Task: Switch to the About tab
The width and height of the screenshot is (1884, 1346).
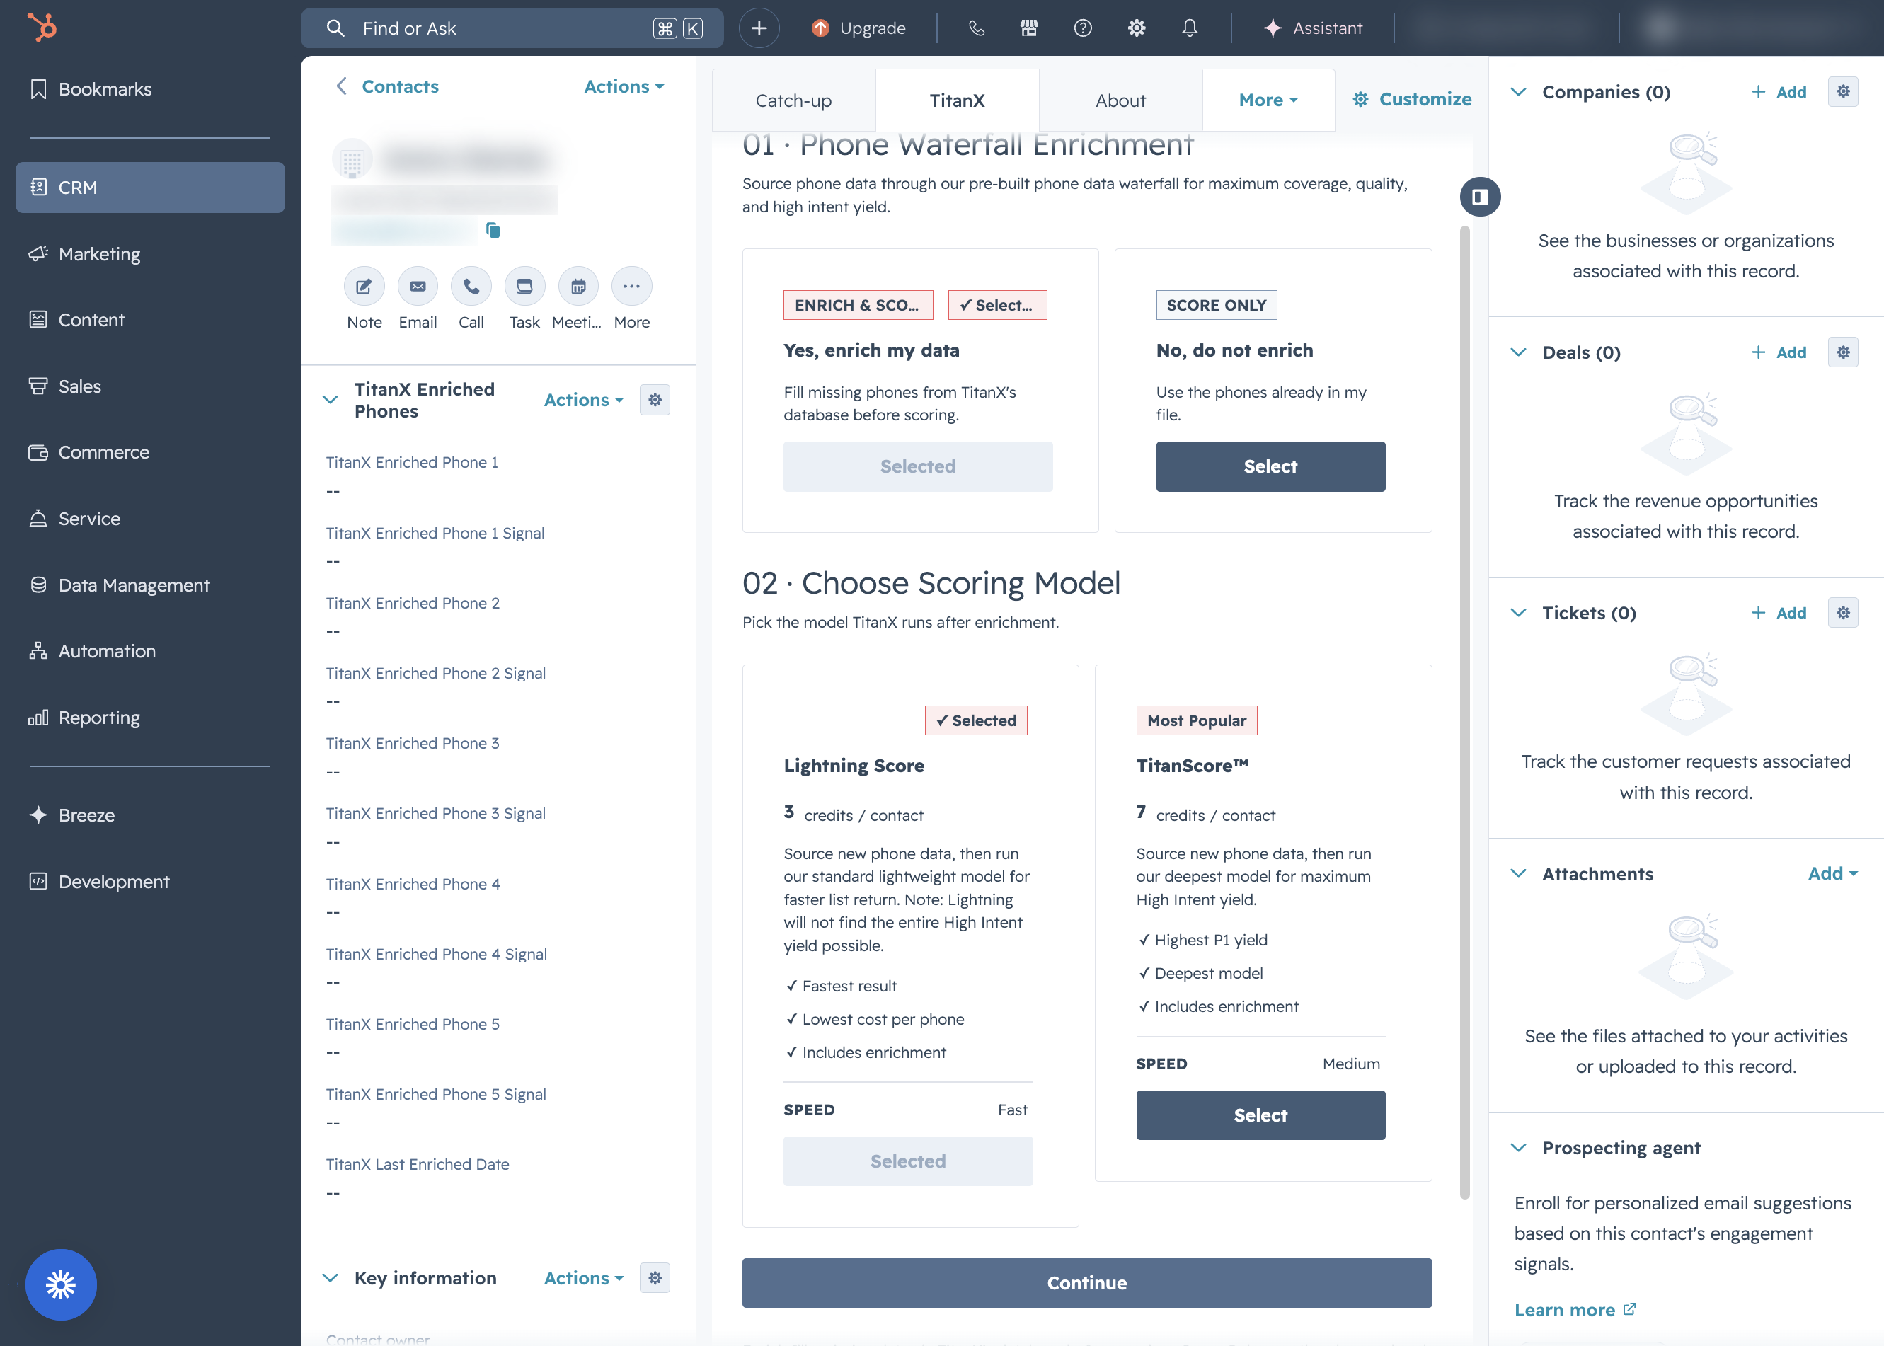Action: pyautogui.click(x=1120, y=100)
